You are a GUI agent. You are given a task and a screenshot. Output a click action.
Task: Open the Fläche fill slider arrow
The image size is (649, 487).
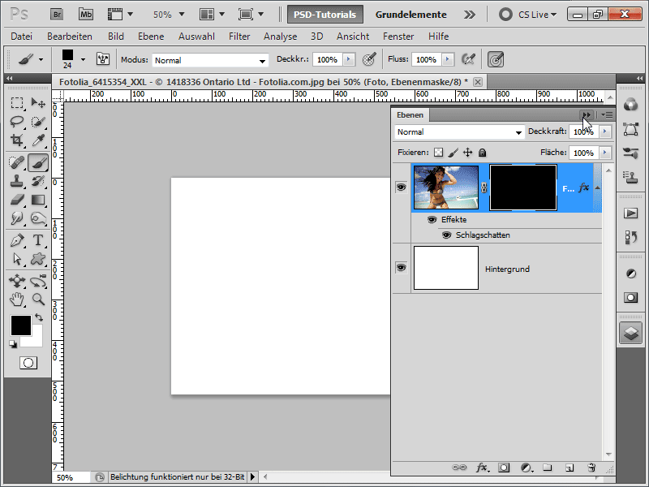tap(605, 153)
